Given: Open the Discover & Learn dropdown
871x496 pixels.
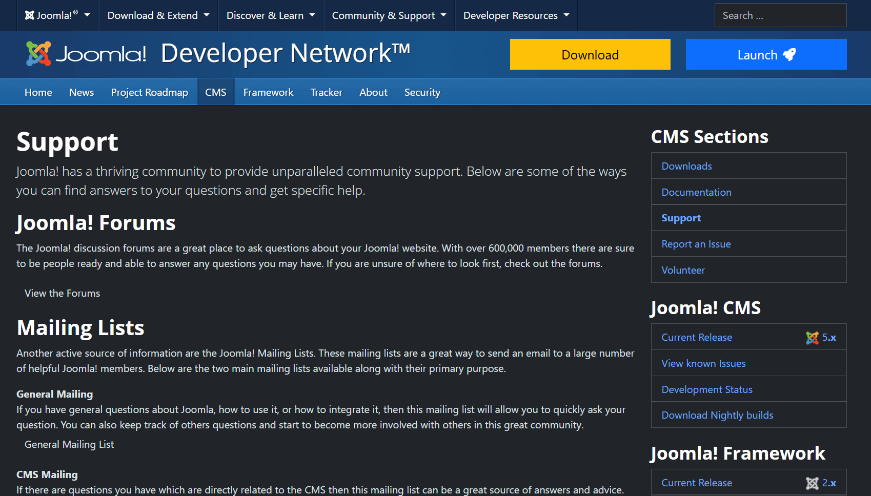Looking at the screenshot, I should point(271,15).
